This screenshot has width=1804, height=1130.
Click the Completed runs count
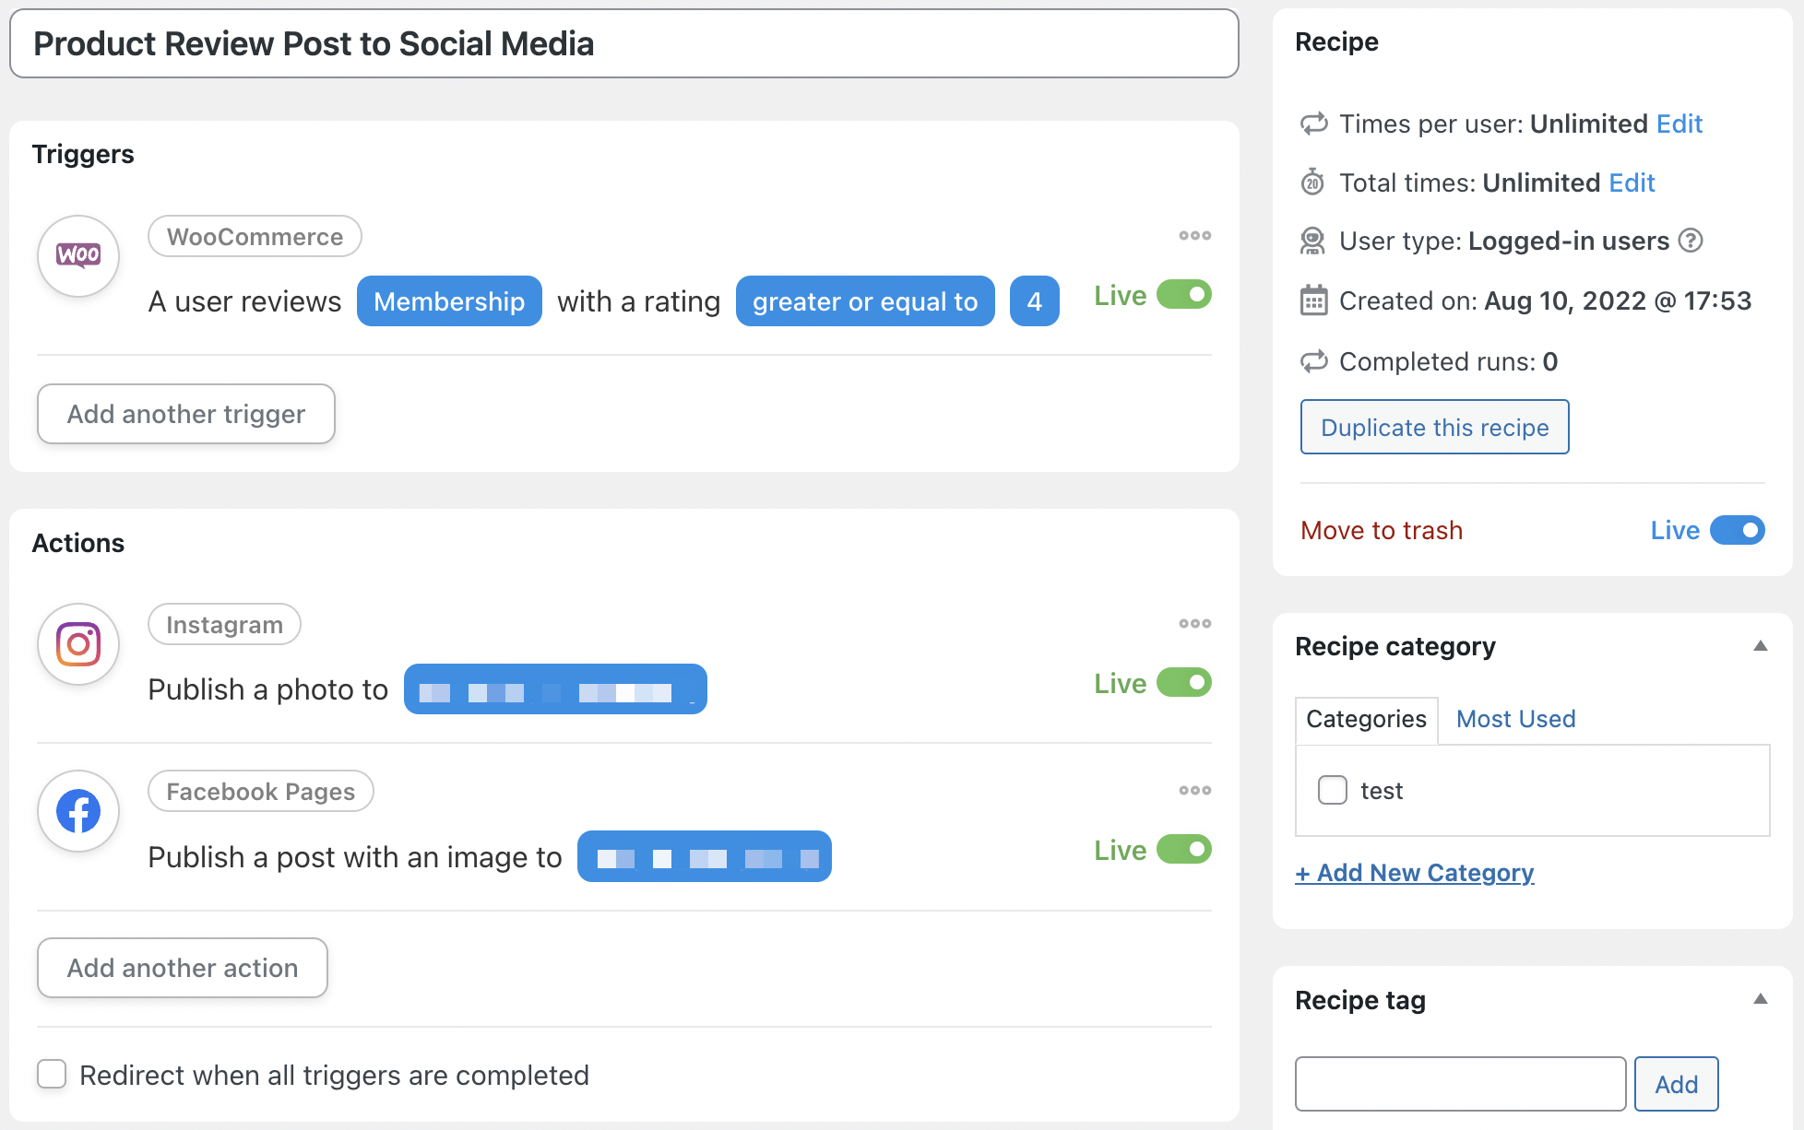pyautogui.click(x=1549, y=361)
